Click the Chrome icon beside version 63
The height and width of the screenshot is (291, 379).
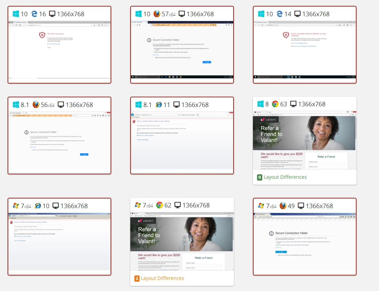[x=275, y=104]
